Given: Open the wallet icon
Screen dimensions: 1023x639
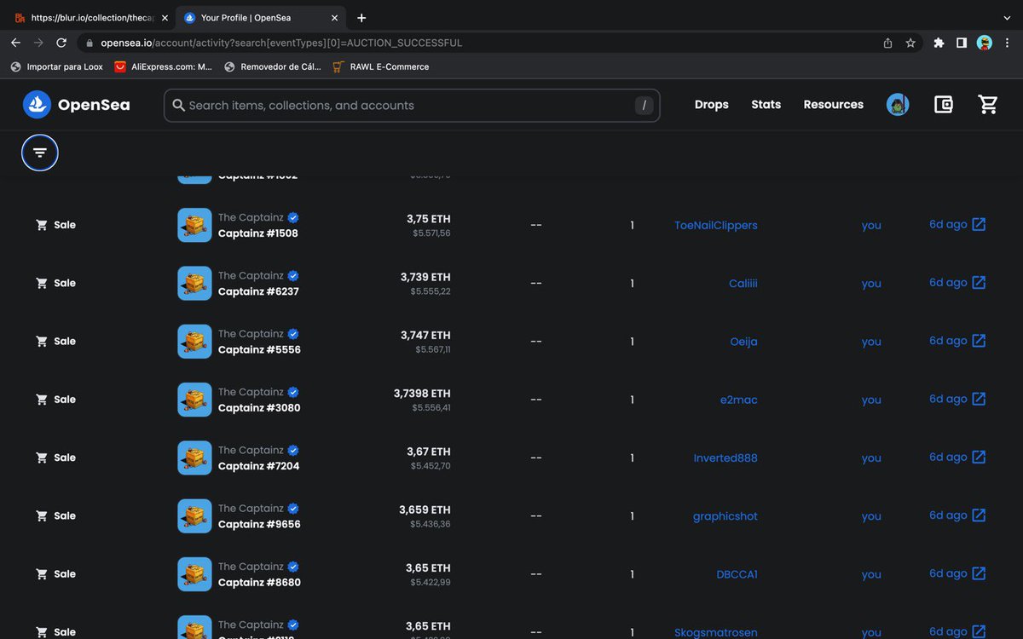Looking at the screenshot, I should (x=943, y=105).
